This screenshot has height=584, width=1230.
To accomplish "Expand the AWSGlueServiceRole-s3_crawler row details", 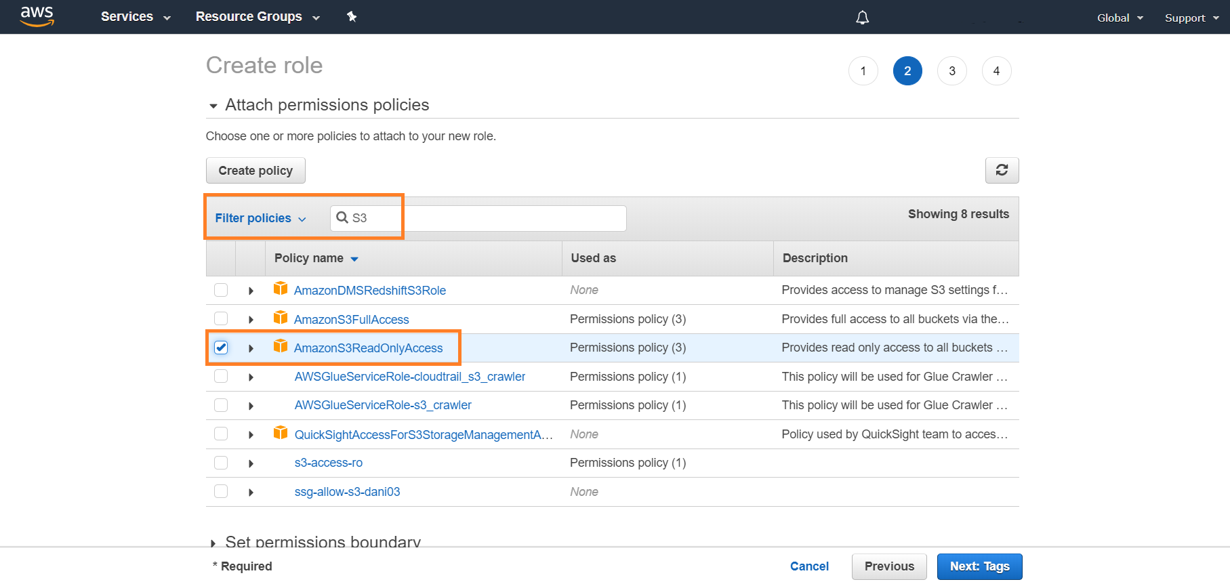I will point(251,406).
